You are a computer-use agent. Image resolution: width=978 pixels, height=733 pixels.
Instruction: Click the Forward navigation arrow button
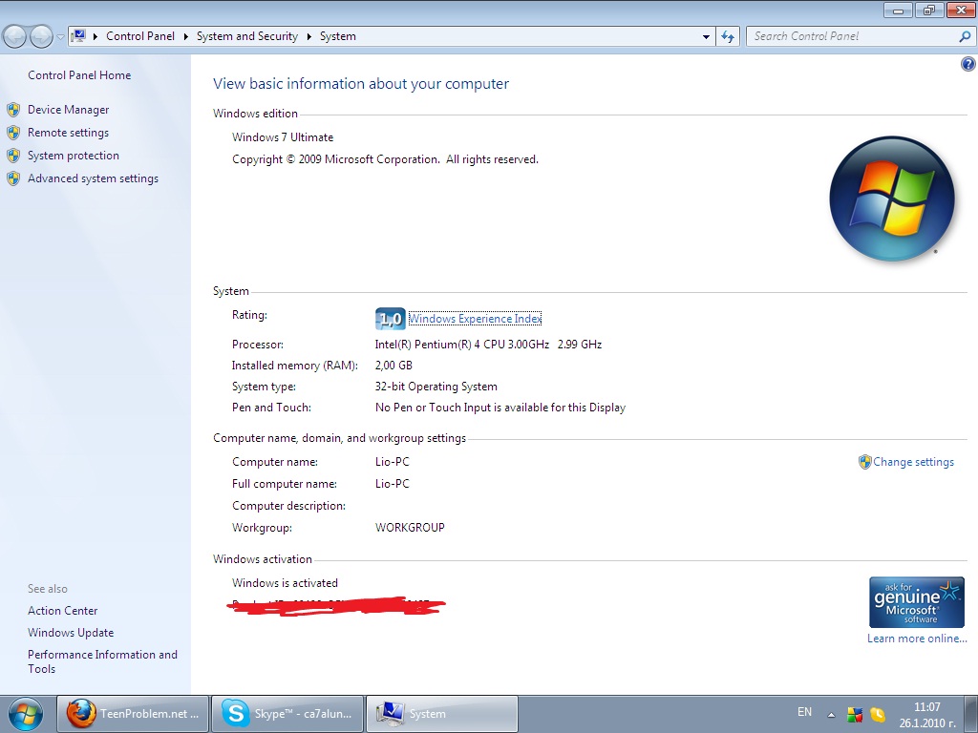pos(41,37)
